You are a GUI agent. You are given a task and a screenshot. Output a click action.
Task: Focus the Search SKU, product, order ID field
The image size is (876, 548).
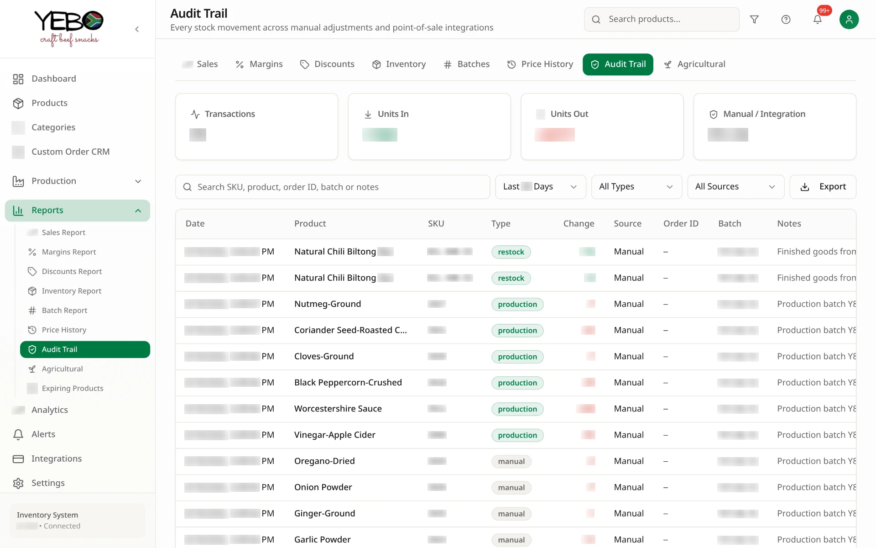333,187
